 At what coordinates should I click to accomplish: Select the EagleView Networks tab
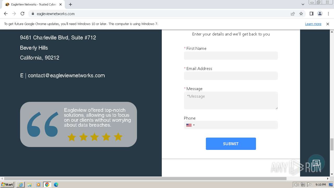click(x=33, y=4)
